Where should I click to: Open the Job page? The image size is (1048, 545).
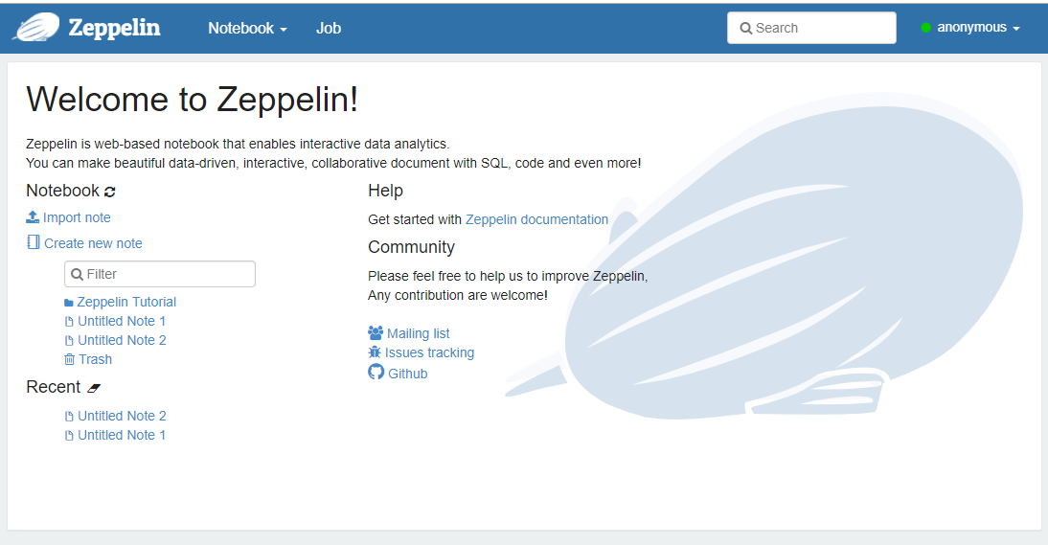point(329,28)
